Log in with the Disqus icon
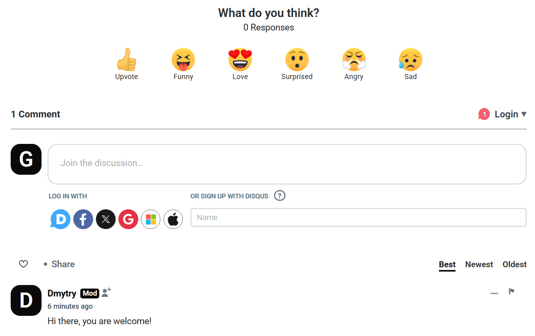 (x=60, y=219)
